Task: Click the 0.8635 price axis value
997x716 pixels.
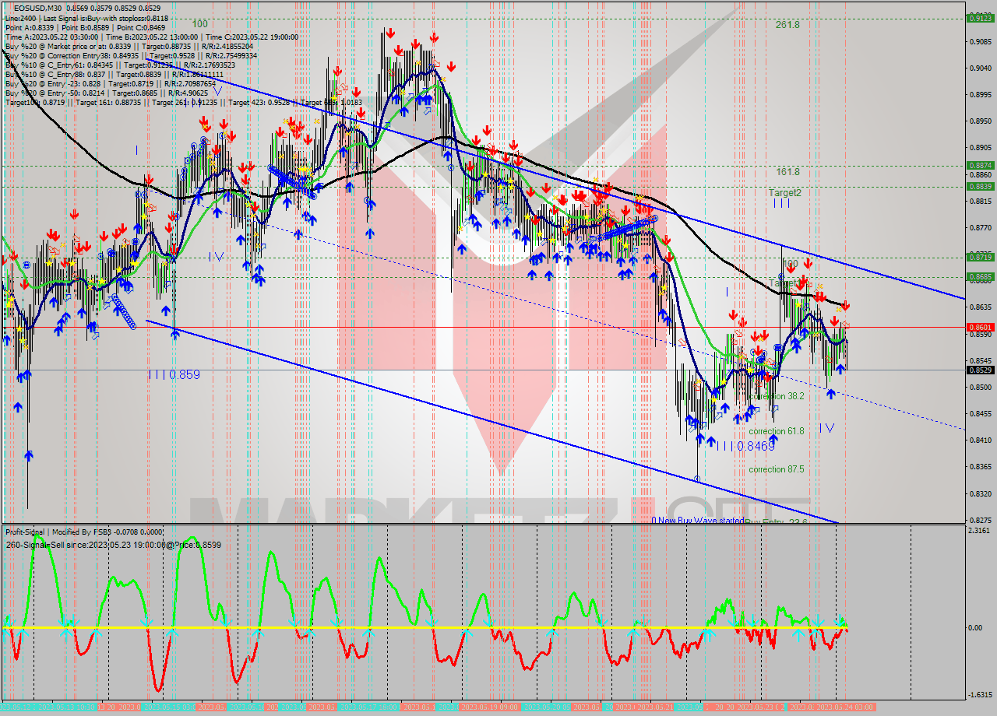Action: point(979,307)
